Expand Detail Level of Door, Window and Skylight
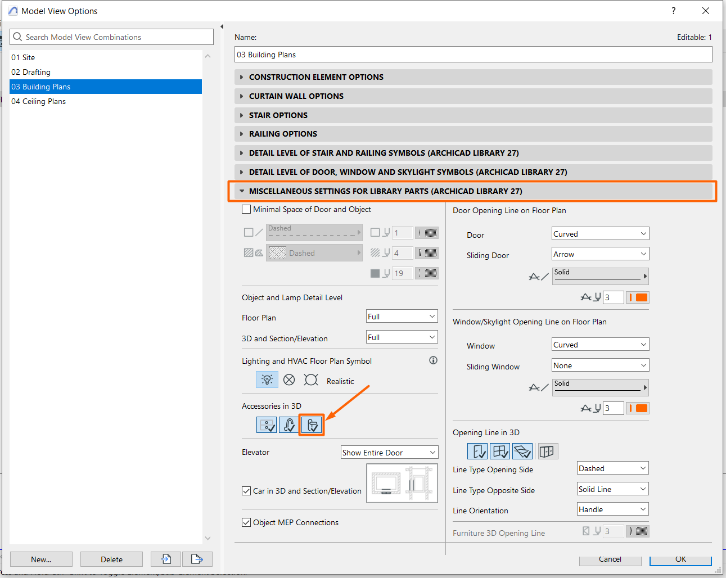 point(474,172)
